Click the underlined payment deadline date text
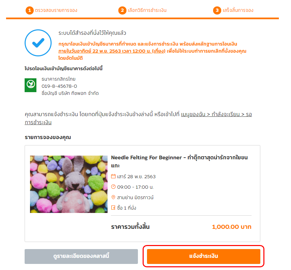The height and width of the screenshot is (270, 291). (x=112, y=51)
